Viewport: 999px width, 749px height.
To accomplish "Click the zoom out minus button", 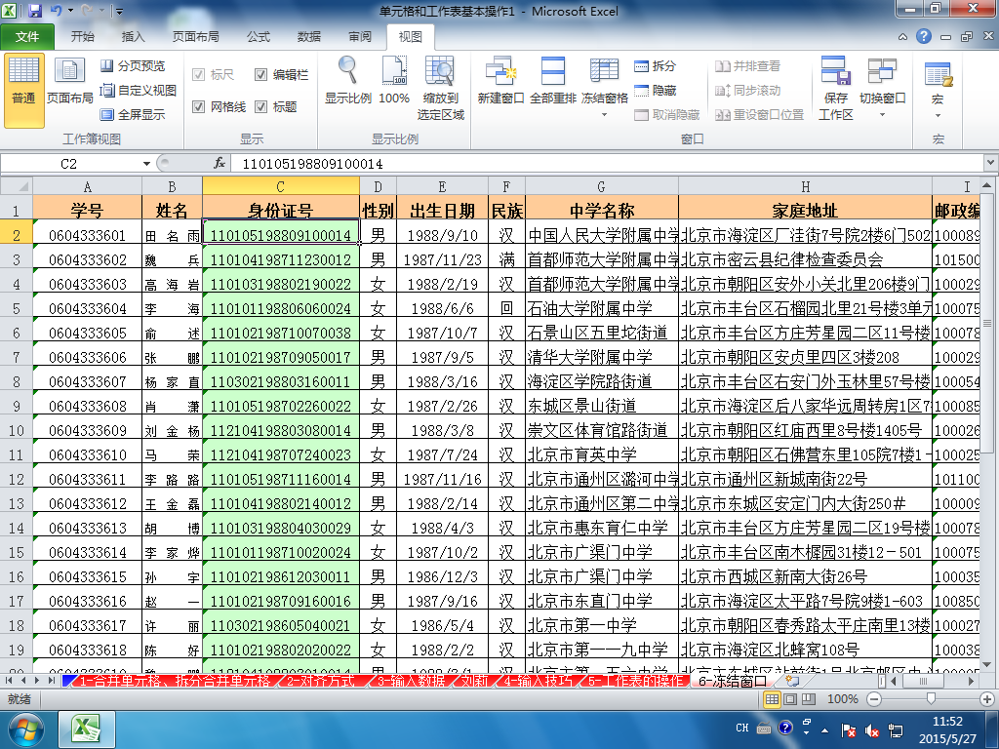I will pyautogui.click(x=875, y=699).
